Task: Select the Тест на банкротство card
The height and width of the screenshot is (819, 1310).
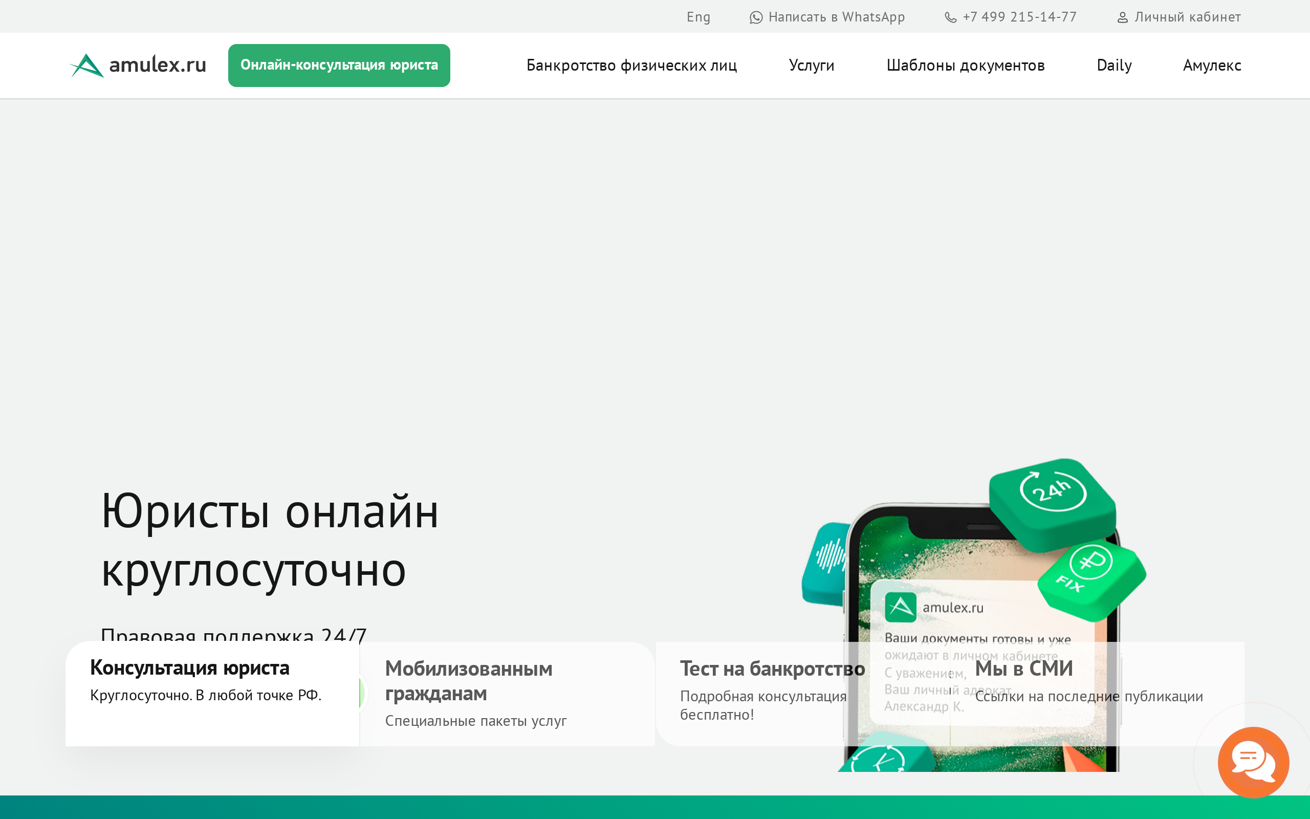Action: pyautogui.click(x=803, y=694)
